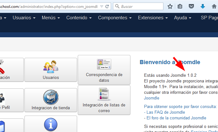Open Integración de listas de correo icon
Viewport: 218px width, 132px height.
point(104,94)
